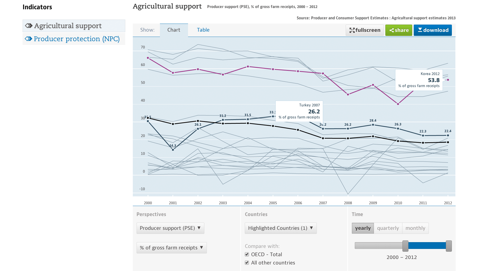Click the left handle of time range slider
The height and width of the screenshot is (271, 482).
(x=405, y=246)
